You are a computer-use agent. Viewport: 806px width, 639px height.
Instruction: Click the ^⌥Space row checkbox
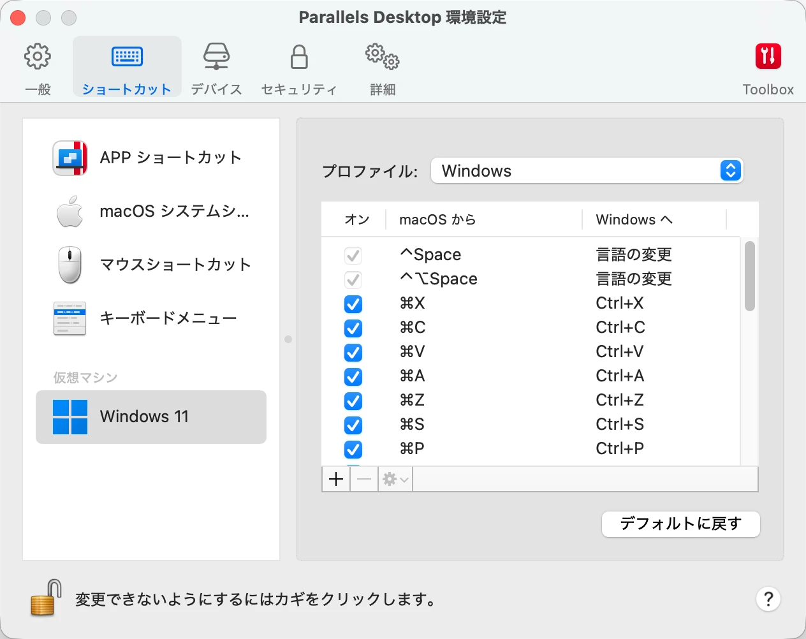(353, 280)
